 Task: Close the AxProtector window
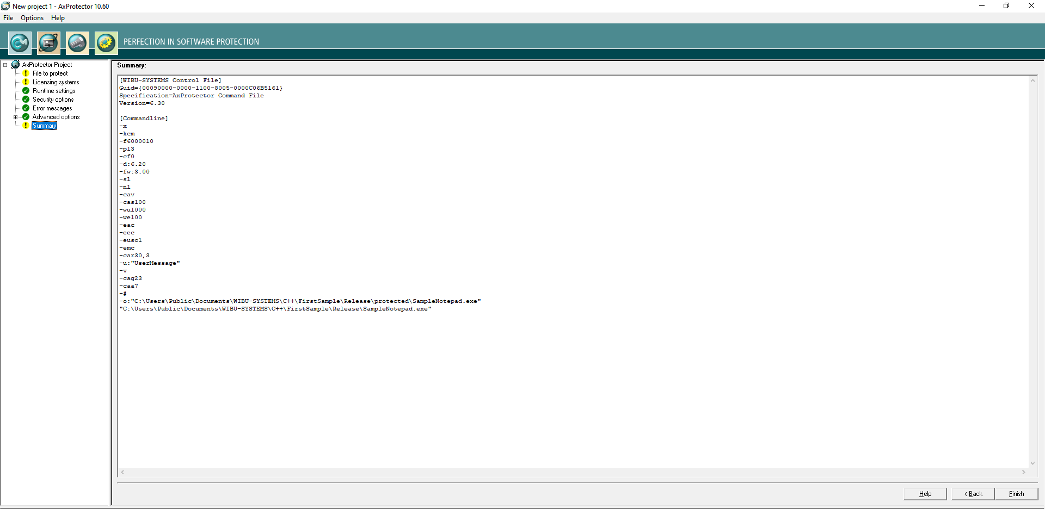coord(1031,6)
